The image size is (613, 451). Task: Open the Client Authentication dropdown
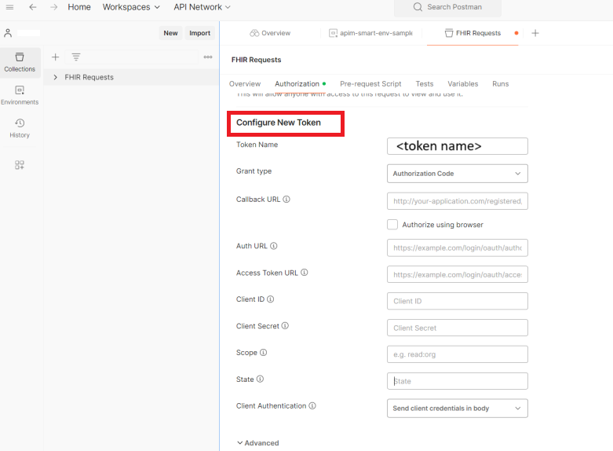click(x=458, y=409)
